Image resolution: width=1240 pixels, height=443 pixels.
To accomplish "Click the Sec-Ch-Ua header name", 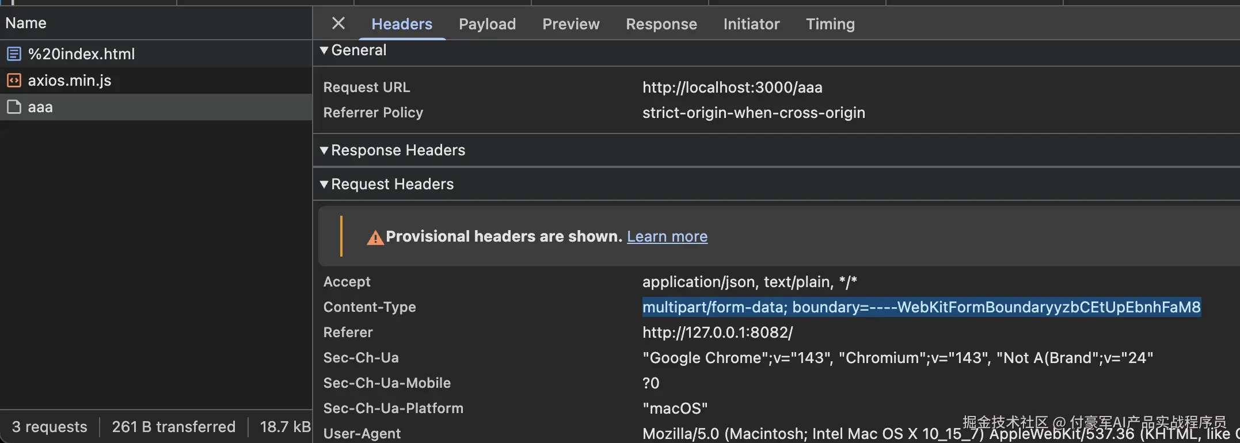I will (361, 358).
